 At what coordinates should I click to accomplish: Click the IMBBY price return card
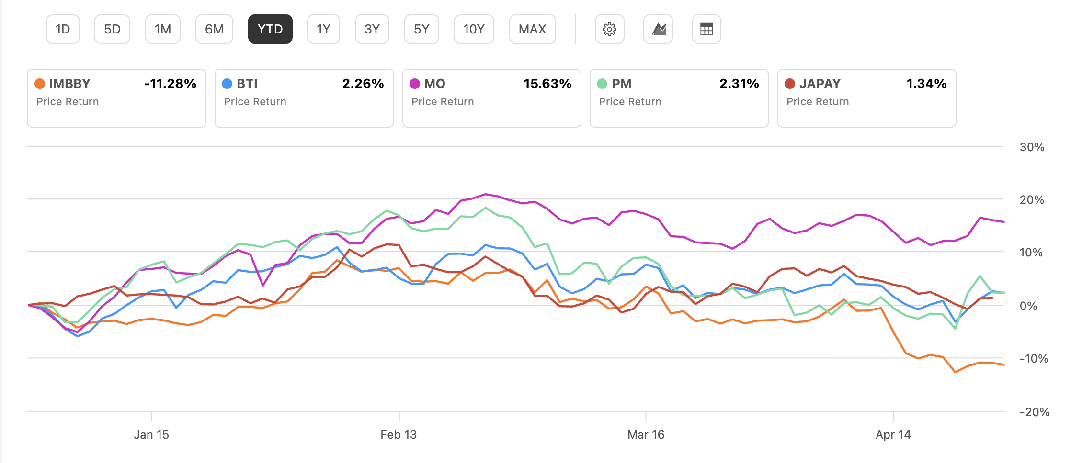(x=116, y=98)
